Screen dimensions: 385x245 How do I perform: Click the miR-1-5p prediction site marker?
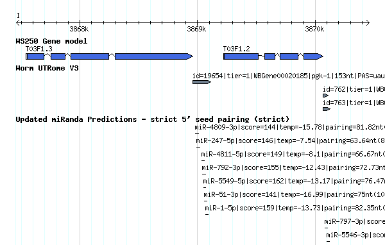[207, 215]
